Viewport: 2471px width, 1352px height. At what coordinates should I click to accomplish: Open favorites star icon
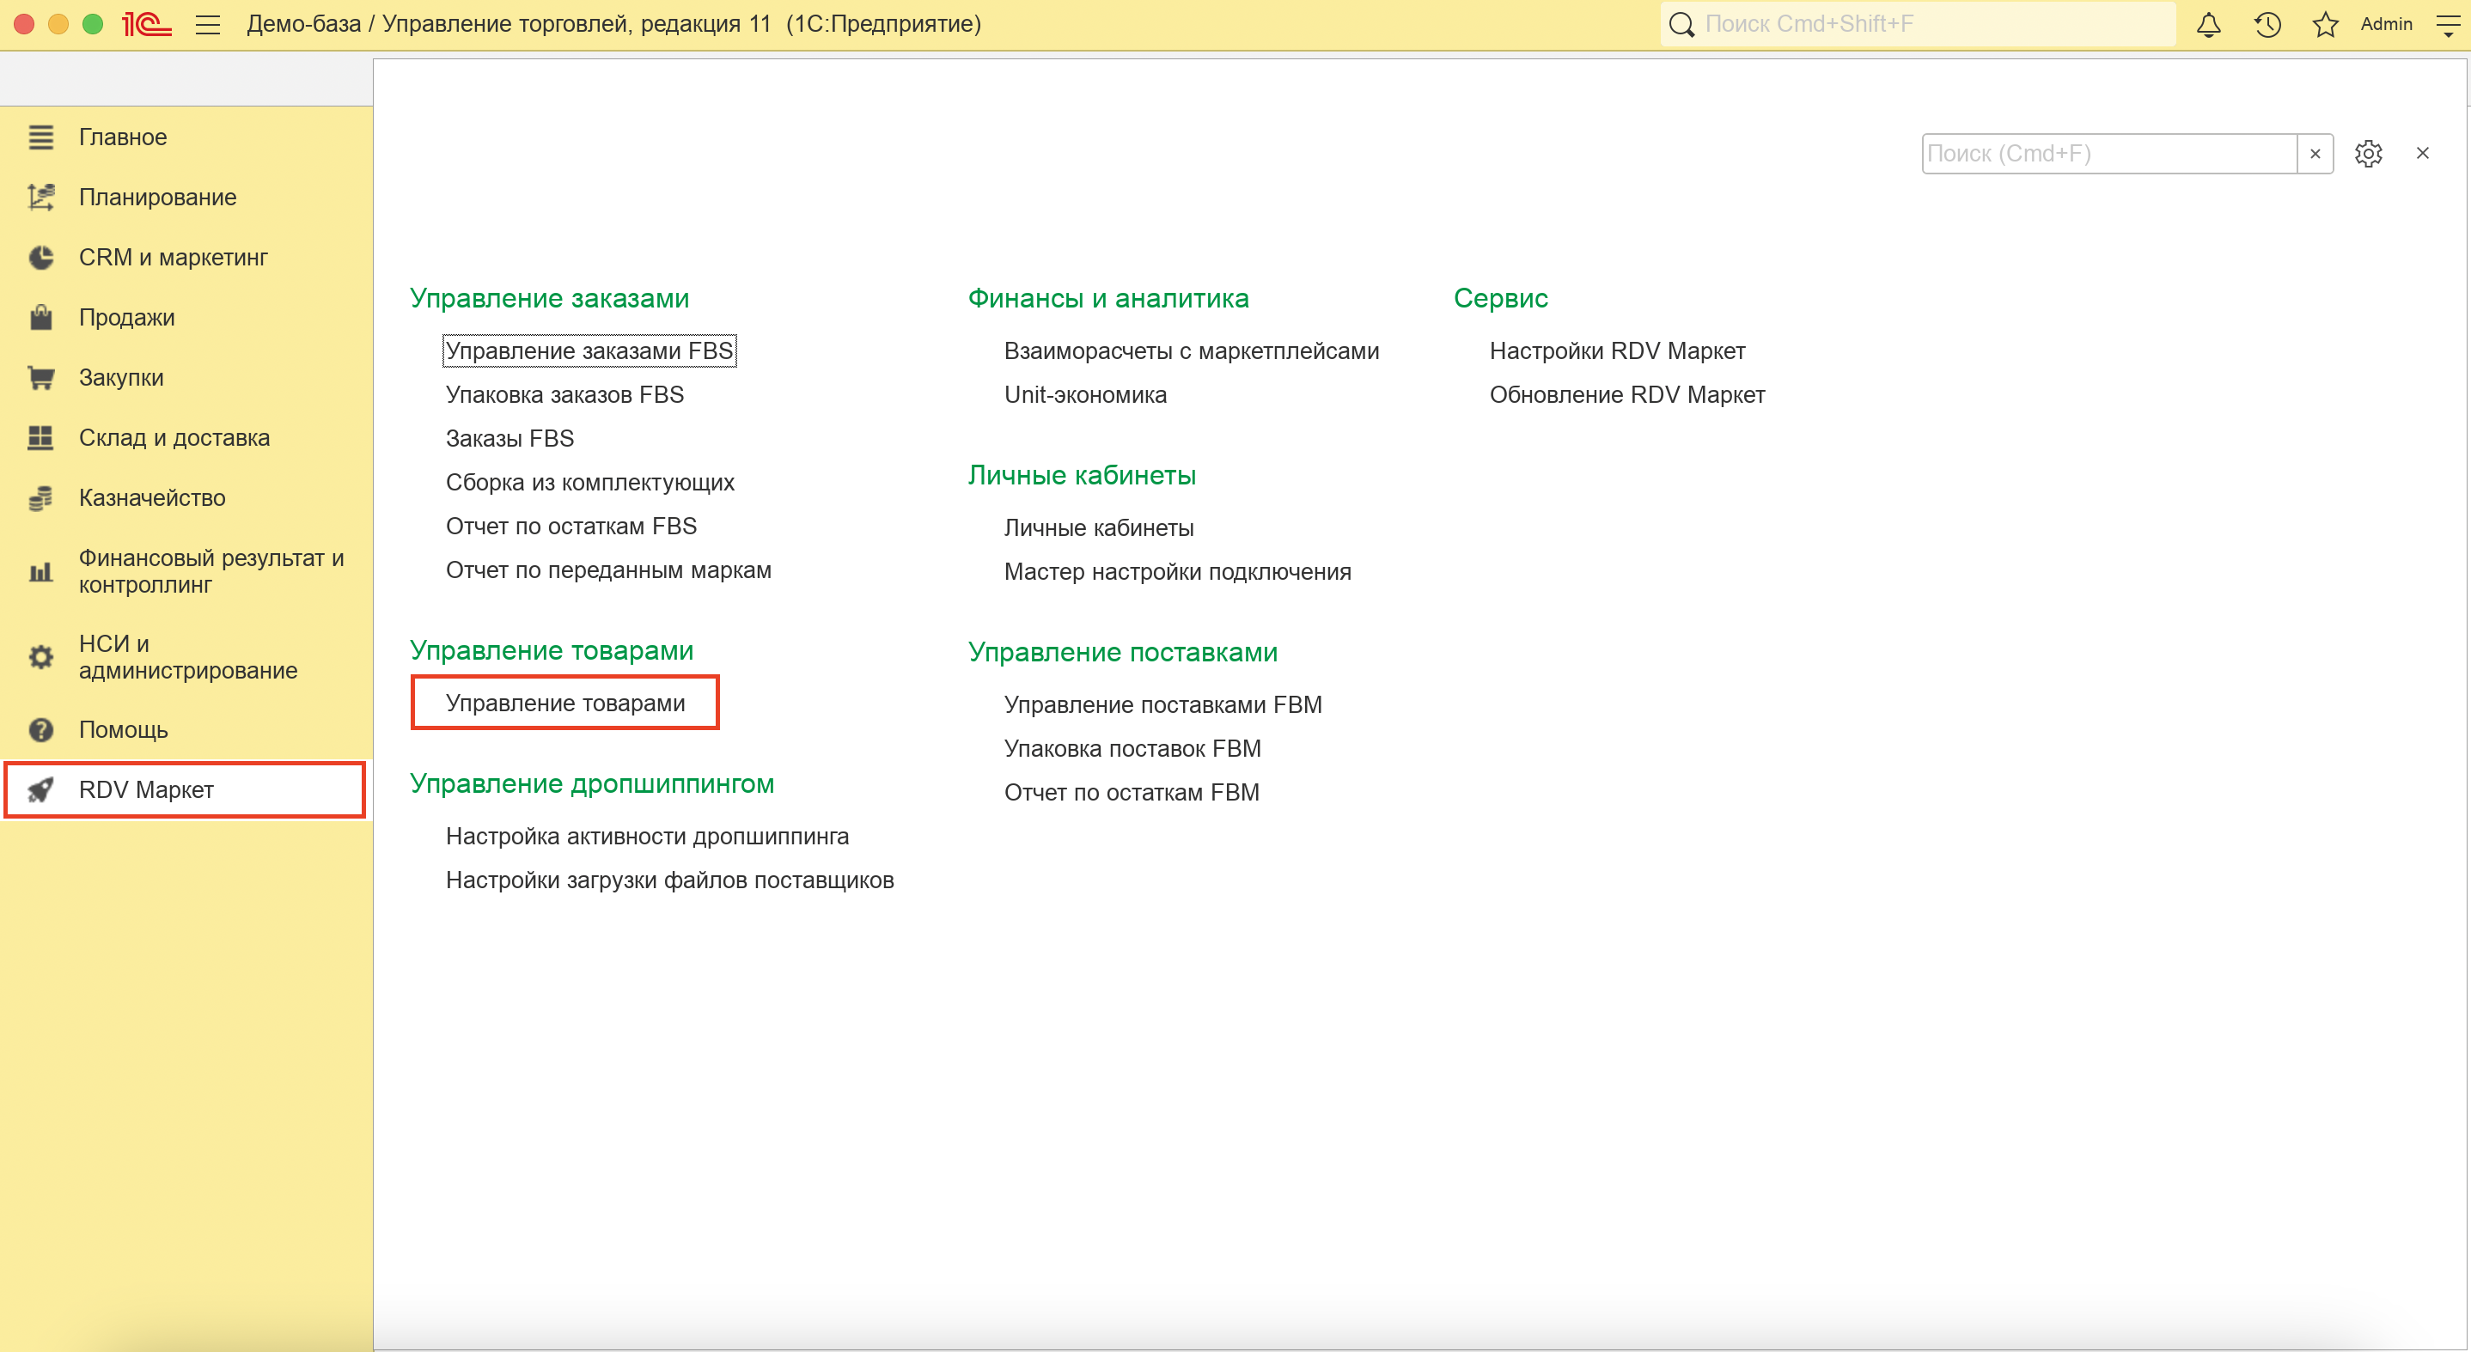2325,25
